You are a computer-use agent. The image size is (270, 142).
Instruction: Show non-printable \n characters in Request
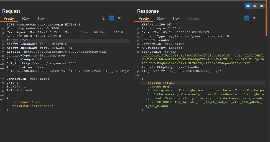pyautogui.click(x=120, y=18)
